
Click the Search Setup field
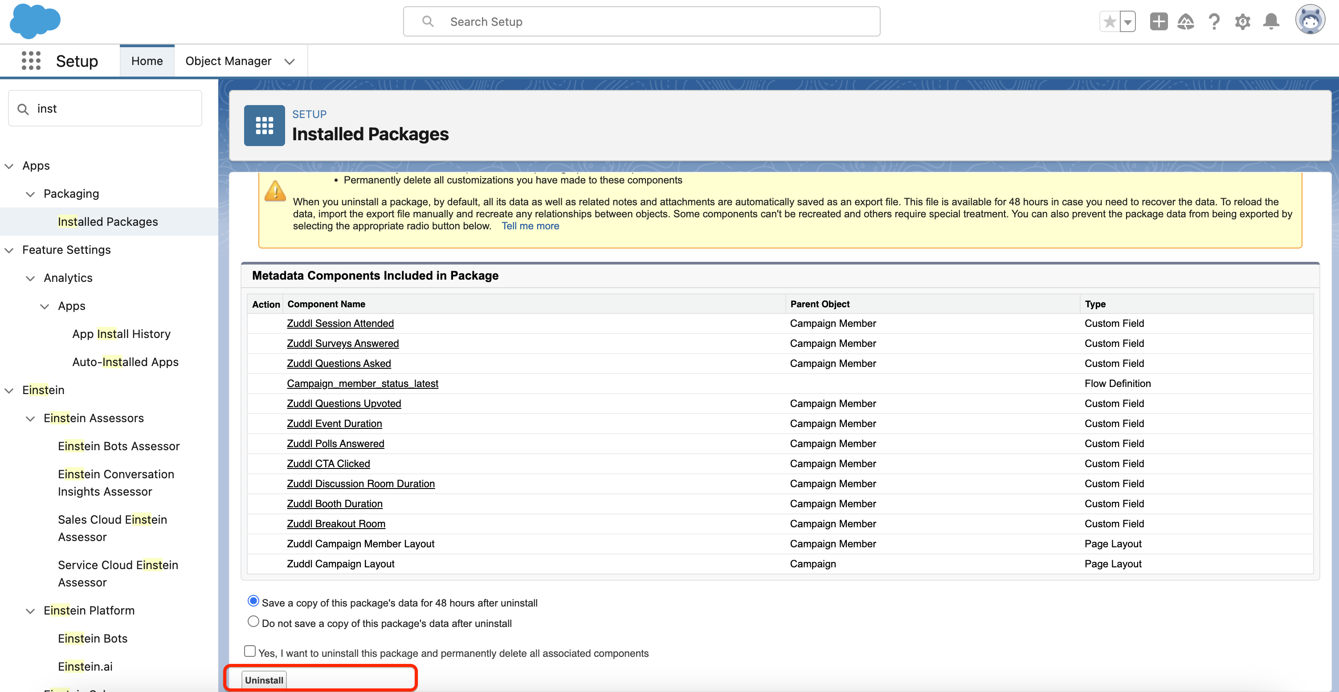point(641,22)
